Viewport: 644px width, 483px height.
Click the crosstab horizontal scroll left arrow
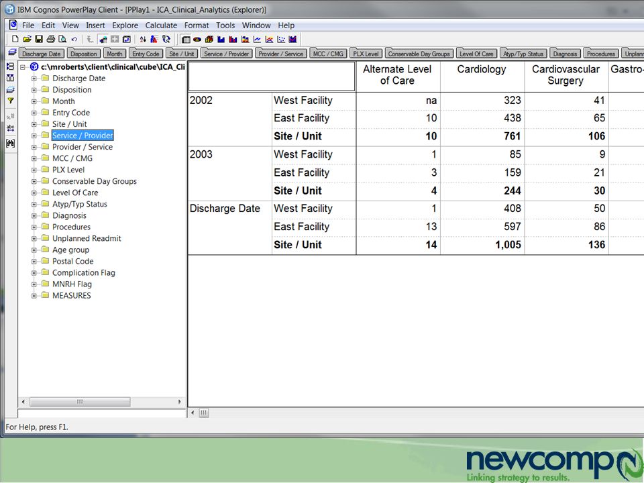pyautogui.click(x=193, y=413)
